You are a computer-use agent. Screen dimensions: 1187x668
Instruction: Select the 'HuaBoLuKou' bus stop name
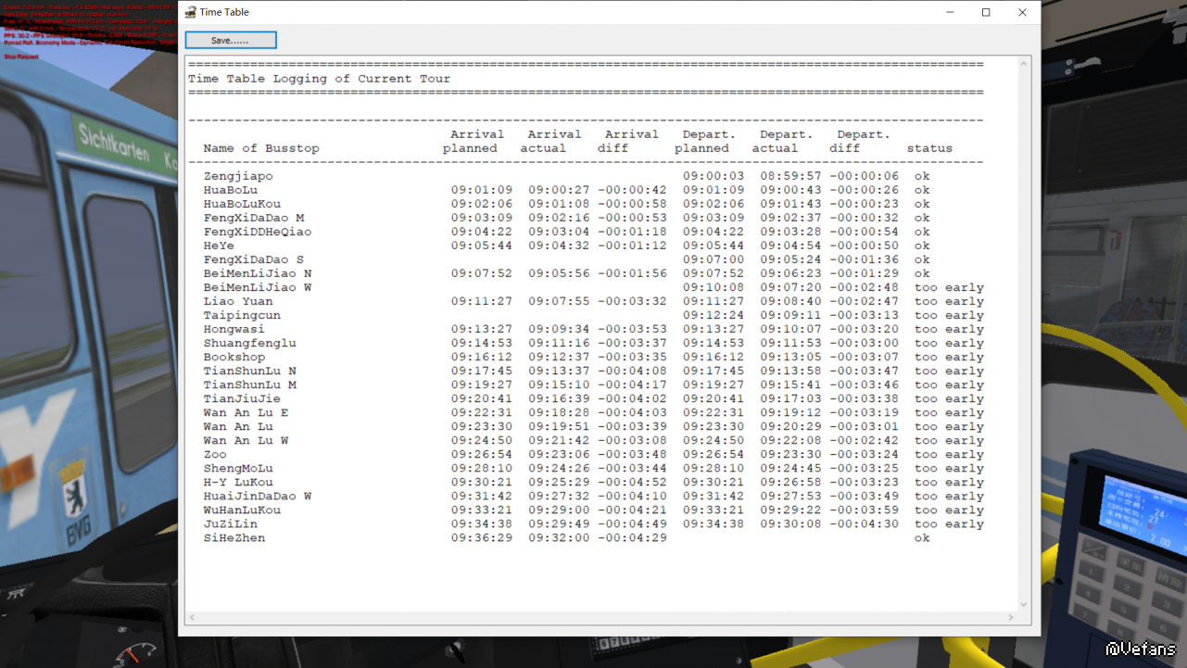tap(242, 204)
